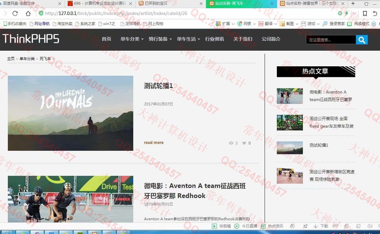380x234 pixels.
Task: Open the dropdown arrow next to 网银
Action: click(x=254, y=24)
